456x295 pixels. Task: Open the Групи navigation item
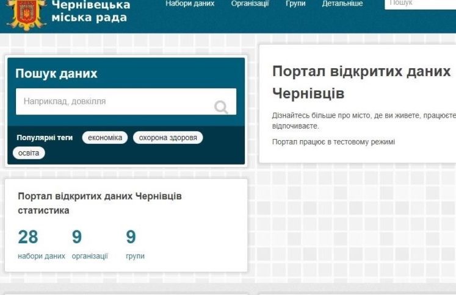tap(295, 4)
